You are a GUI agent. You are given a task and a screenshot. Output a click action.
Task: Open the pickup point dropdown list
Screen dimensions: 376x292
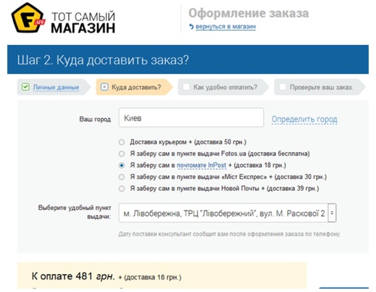coord(223,213)
